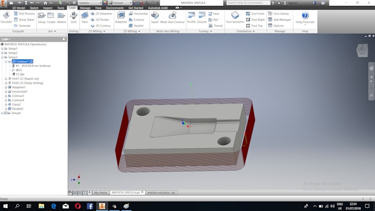Expand the Setup4 tree node

click(2, 113)
